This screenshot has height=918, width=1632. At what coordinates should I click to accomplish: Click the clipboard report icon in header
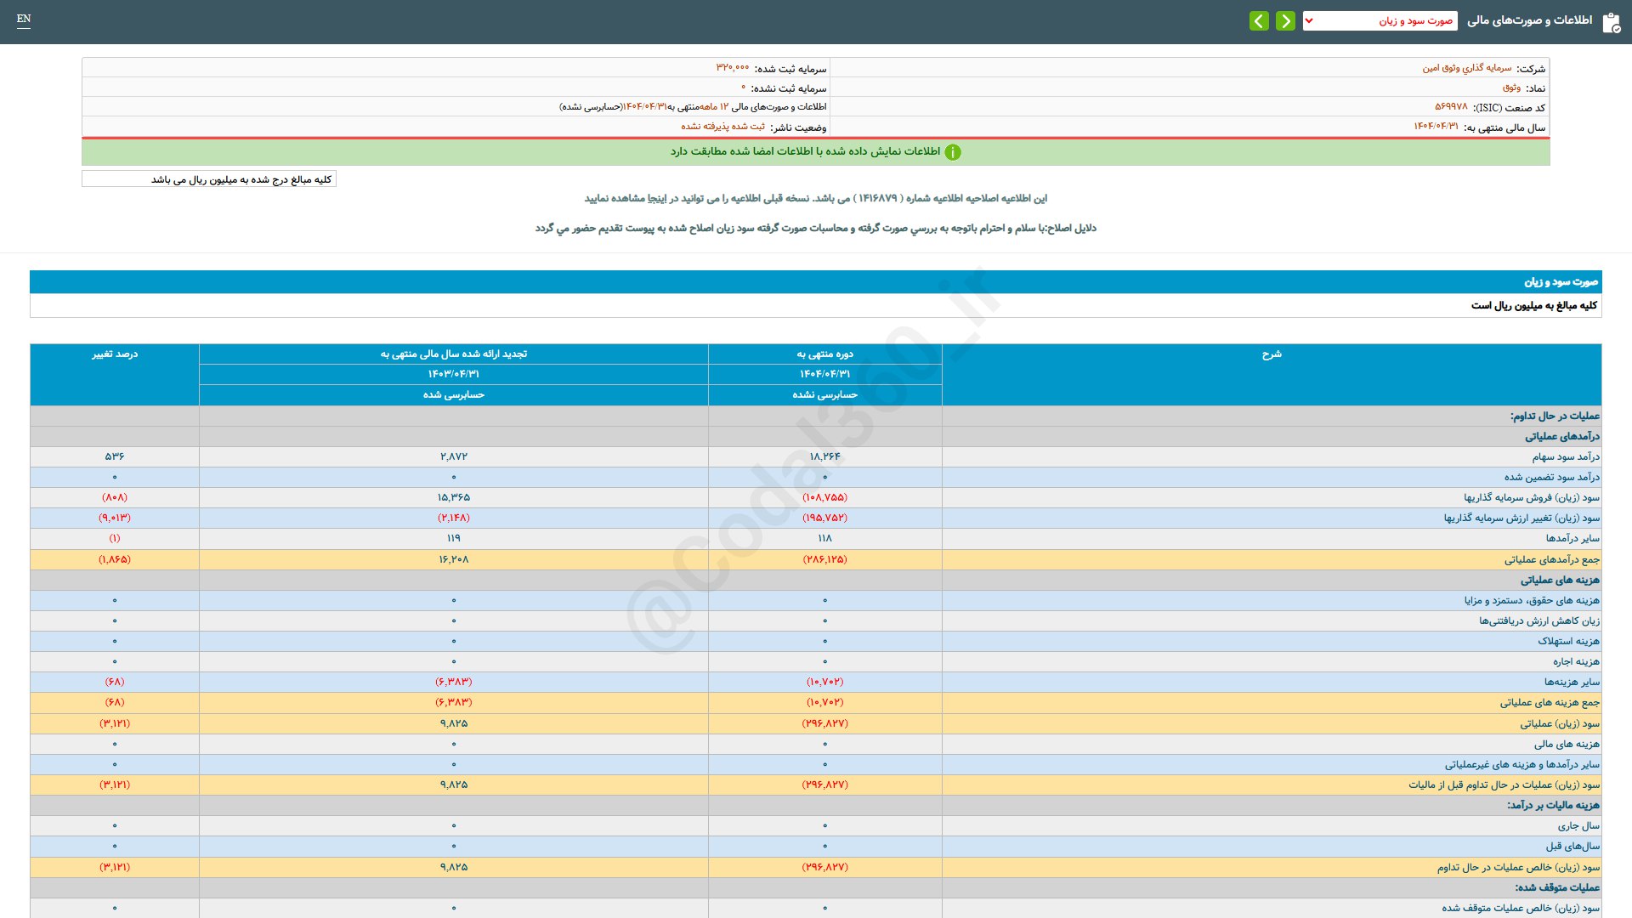1611,22
